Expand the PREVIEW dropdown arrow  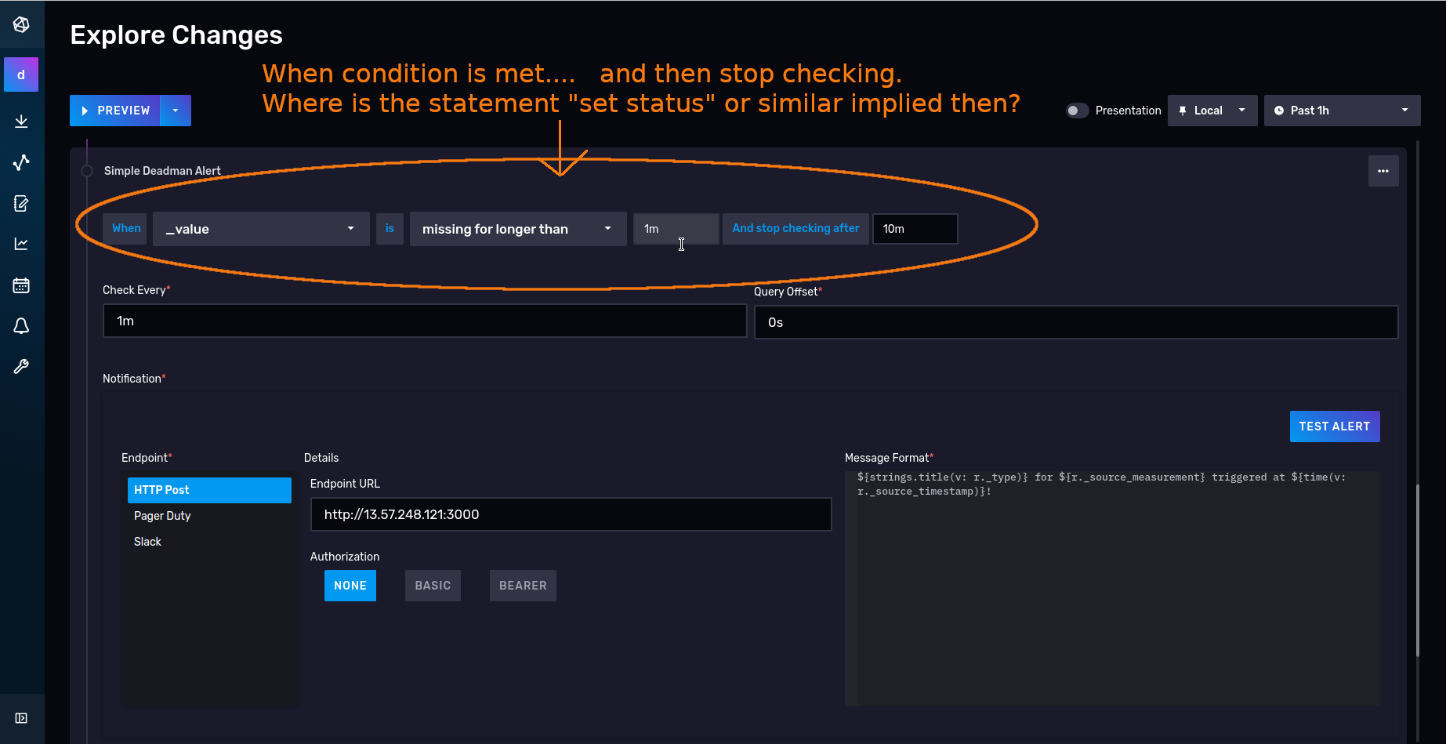click(176, 111)
